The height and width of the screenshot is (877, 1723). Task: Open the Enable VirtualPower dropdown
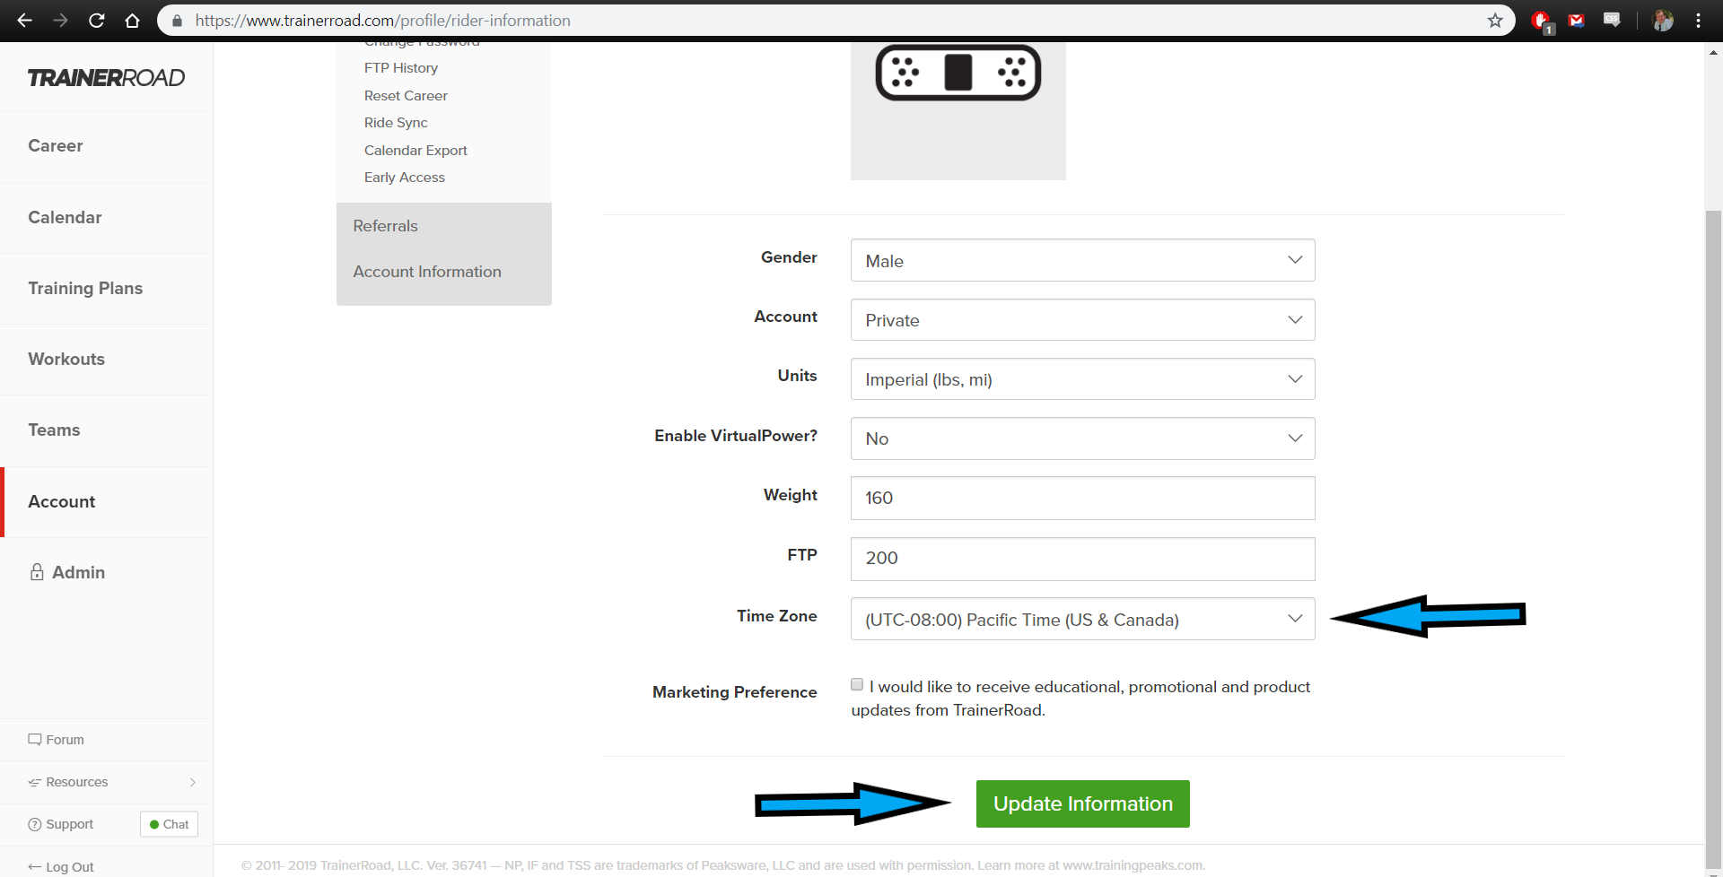point(1082,438)
